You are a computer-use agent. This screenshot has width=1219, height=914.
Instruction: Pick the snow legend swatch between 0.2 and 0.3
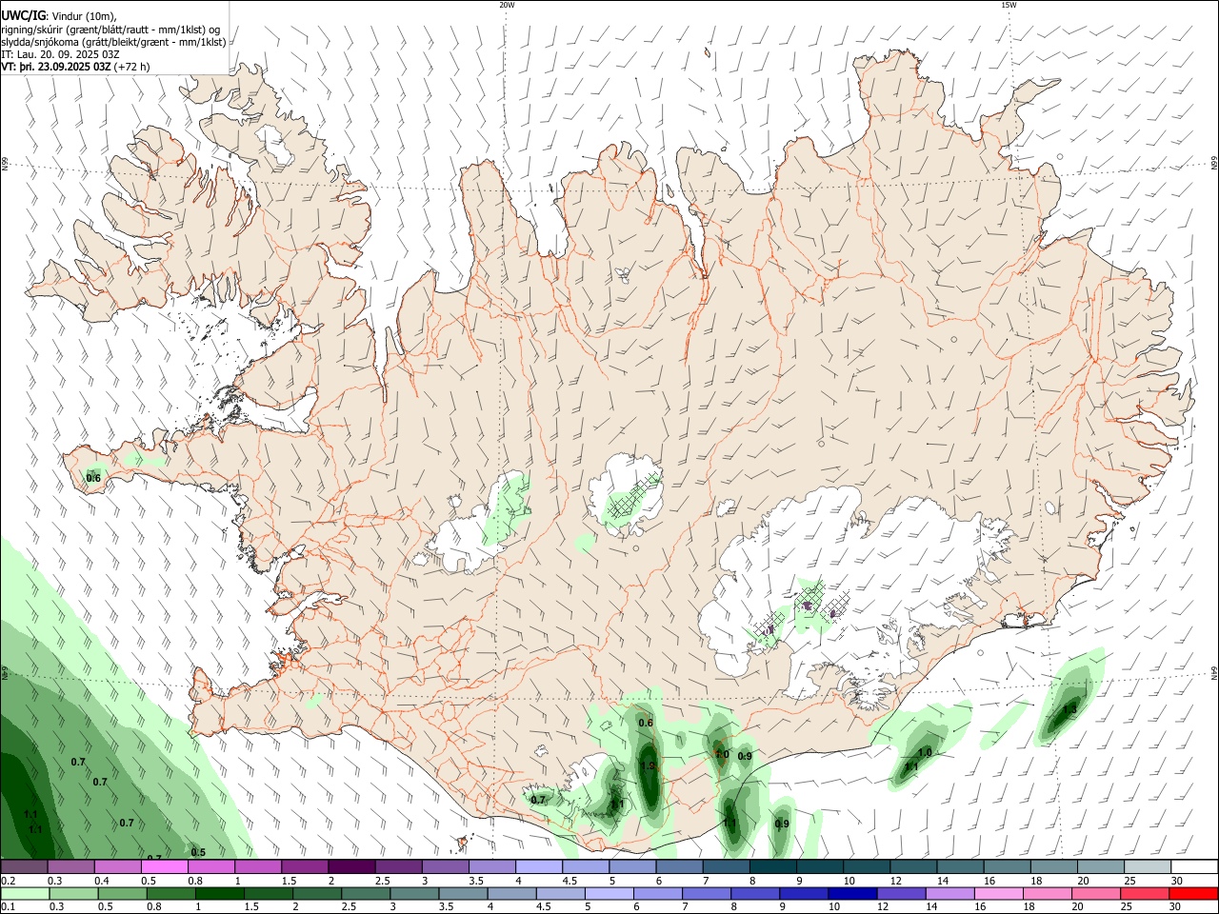[x=24, y=867]
